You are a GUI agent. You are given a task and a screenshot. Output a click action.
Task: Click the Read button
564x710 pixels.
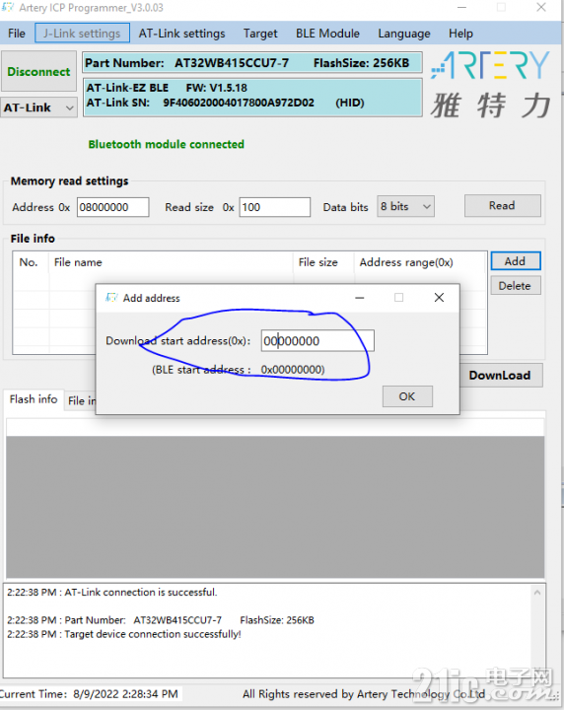[503, 205]
